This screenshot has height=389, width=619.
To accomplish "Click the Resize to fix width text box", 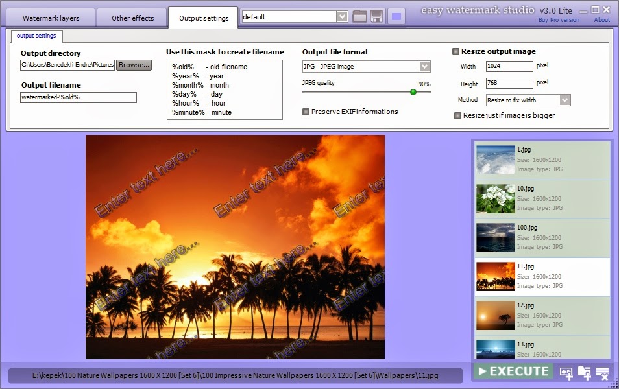I will tap(522, 100).
